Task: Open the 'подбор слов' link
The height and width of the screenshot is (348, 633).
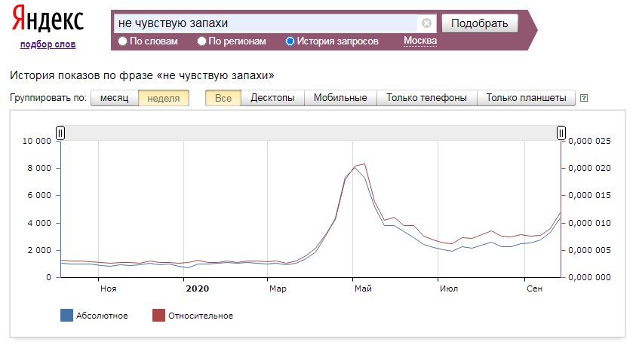Action: 48,44
